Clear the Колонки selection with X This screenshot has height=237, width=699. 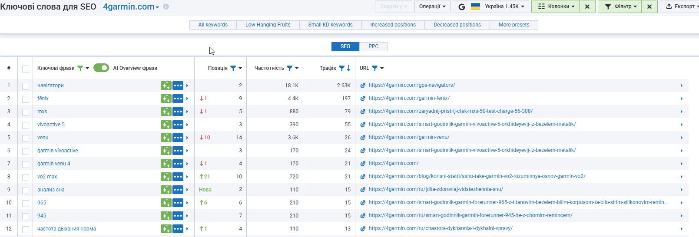[587, 7]
